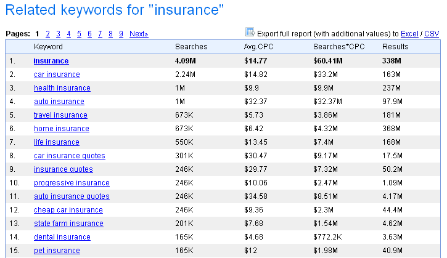Click the Results column header
The width and height of the screenshot is (447, 258).
pyautogui.click(x=395, y=47)
